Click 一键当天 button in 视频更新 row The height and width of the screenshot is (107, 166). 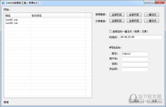pos(152,15)
